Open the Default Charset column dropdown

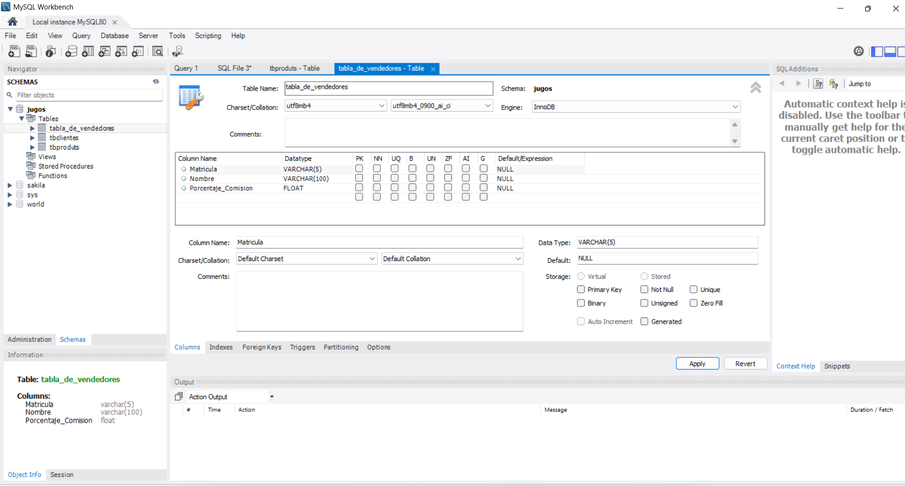[307, 259]
